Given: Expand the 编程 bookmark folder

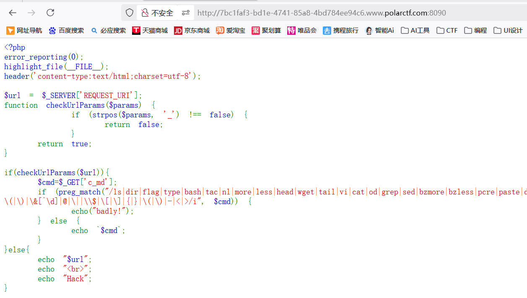Looking at the screenshot, I should tap(475, 30).
